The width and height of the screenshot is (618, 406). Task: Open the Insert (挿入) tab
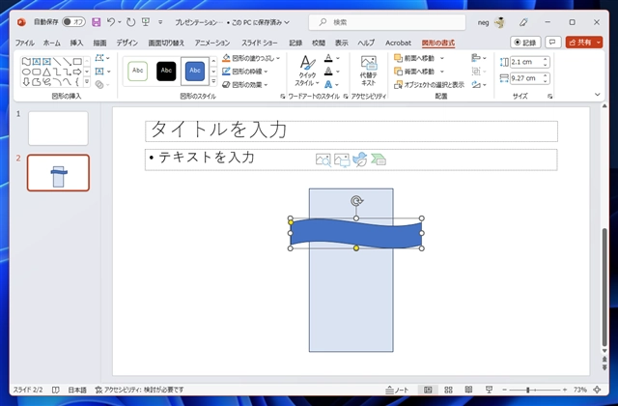[76, 43]
